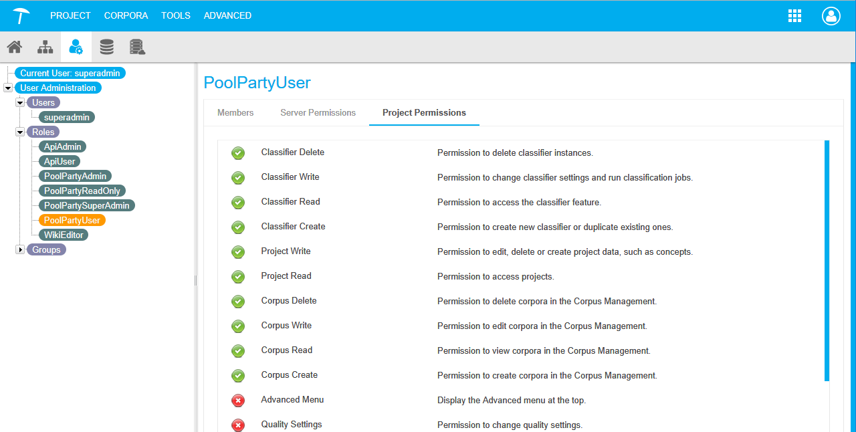The image size is (856, 432).
Task: Click the page's right-edge blue scrollbar
Action: pyautogui.click(x=853, y=247)
